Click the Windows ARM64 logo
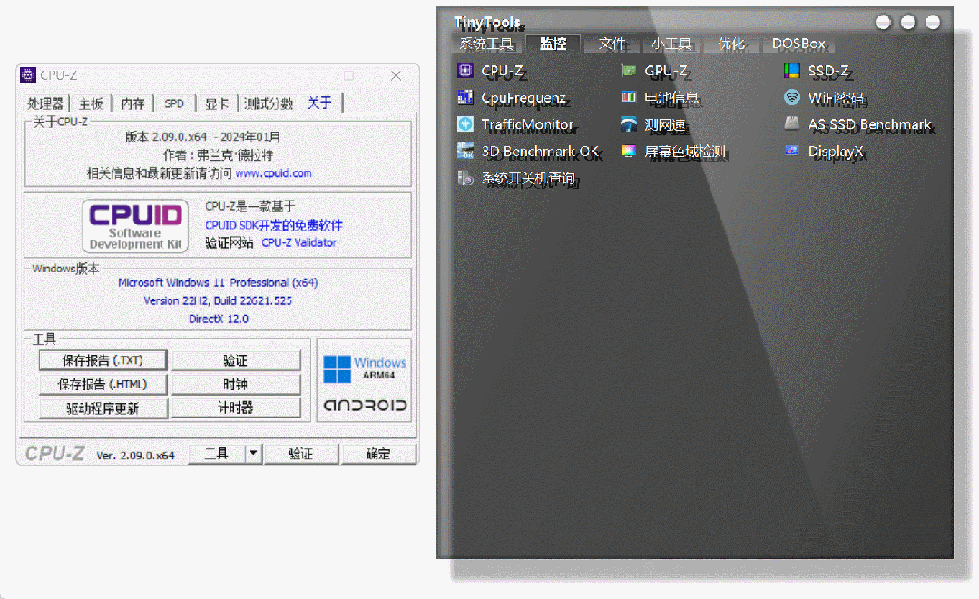The height and width of the screenshot is (599, 979). point(365,368)
